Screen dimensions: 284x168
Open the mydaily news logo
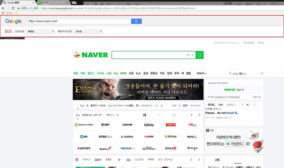149,125
